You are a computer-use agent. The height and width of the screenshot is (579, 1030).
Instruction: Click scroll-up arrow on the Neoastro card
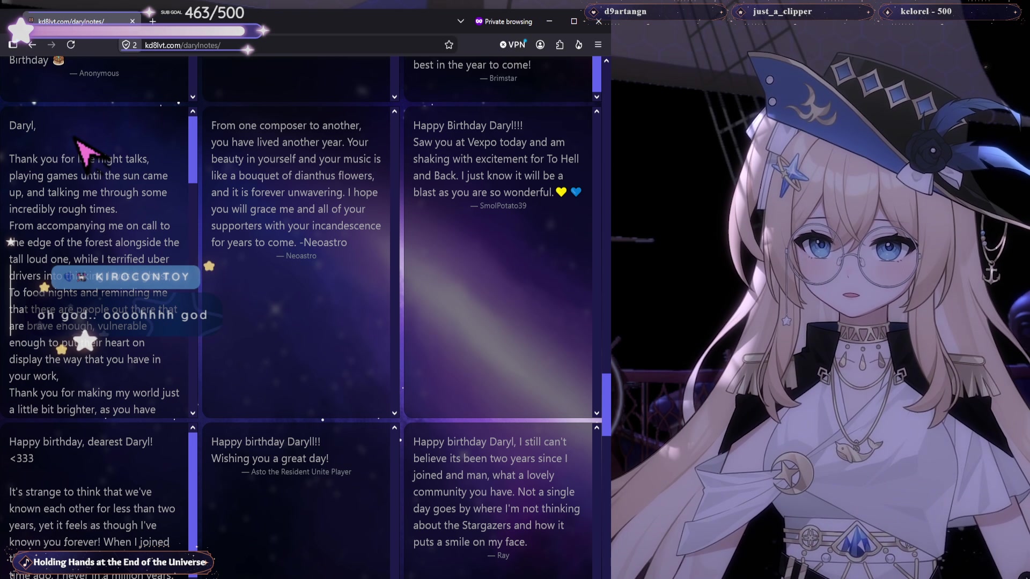394,112
